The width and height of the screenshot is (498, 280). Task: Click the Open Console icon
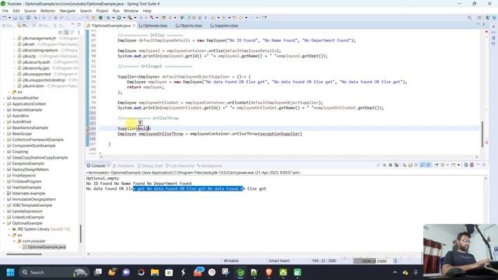point(454,165)
